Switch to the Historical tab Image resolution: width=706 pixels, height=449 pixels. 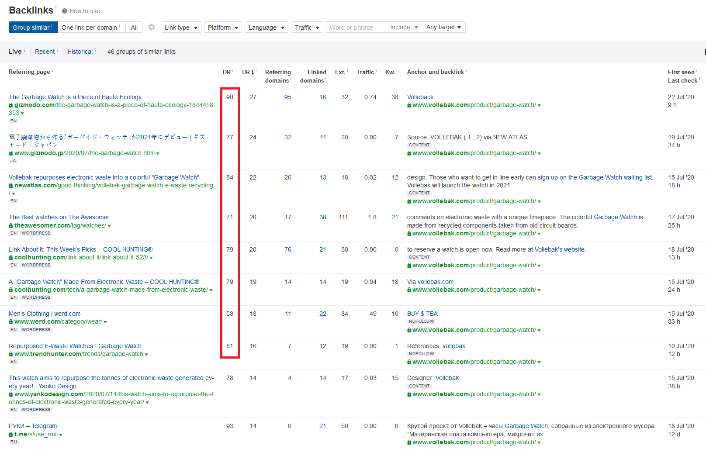click(80, 52)
